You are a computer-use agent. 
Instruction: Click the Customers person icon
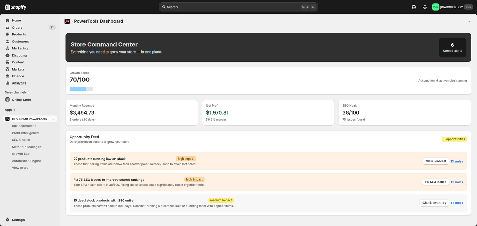7,41
